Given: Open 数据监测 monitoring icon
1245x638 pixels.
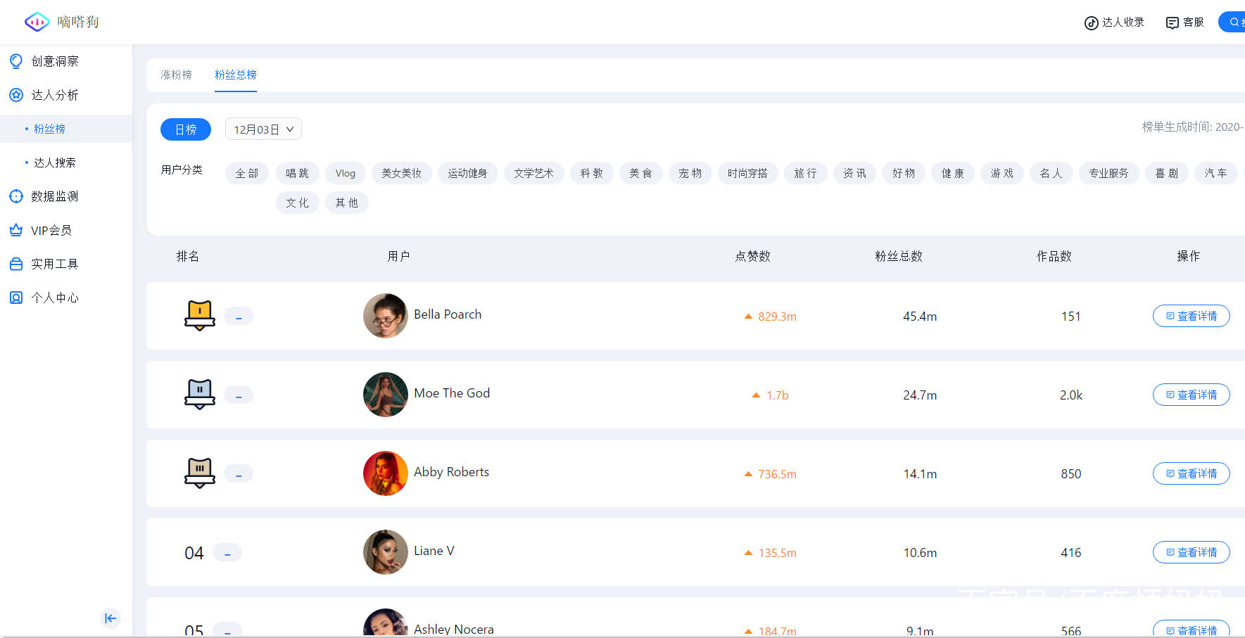Looking at the screenshot, I should pos(16,196).
